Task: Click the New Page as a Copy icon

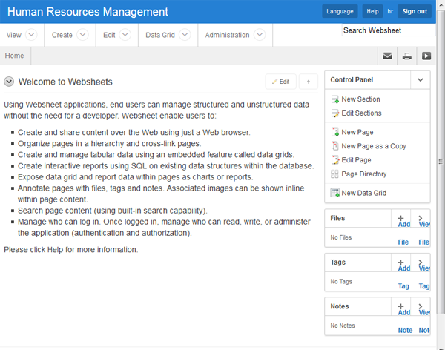Action: pos(336,146)
